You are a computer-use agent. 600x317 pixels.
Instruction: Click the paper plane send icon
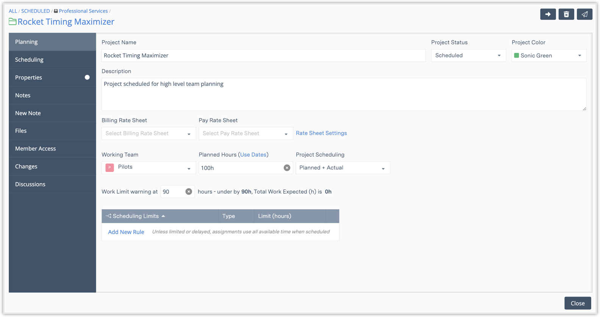(584, 14)
